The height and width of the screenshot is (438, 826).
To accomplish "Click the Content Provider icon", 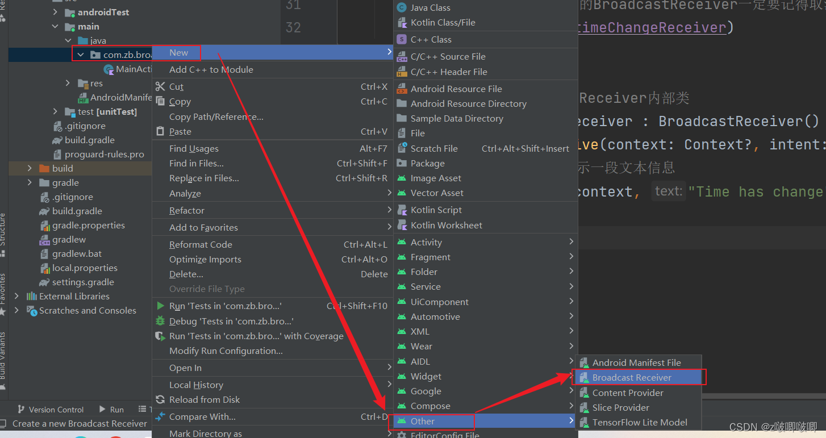I will pos(584,393).
